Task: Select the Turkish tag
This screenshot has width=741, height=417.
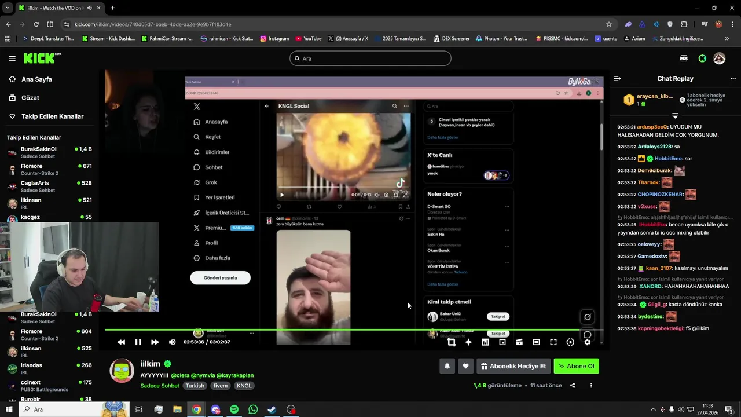Action: (x=195, y=386)
